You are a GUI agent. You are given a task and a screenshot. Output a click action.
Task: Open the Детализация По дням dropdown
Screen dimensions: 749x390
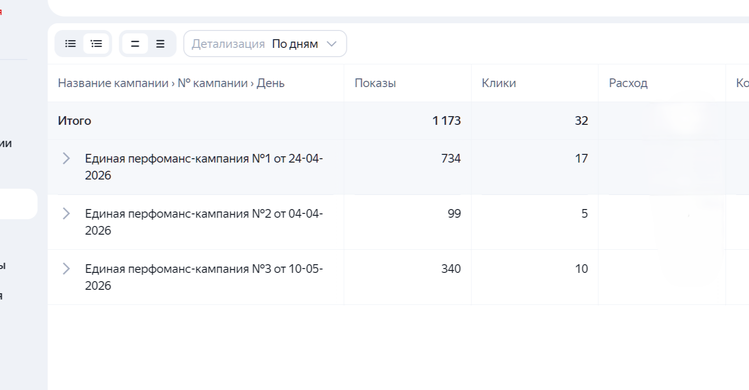(x=265, y=44)
